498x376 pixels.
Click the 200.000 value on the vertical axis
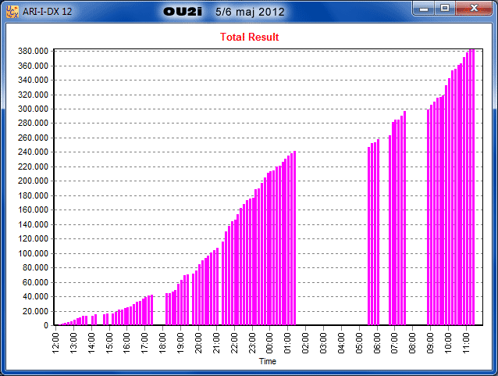[34, 181]
